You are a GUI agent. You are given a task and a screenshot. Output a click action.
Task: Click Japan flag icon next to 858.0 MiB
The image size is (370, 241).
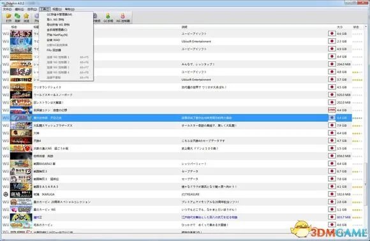332,156
